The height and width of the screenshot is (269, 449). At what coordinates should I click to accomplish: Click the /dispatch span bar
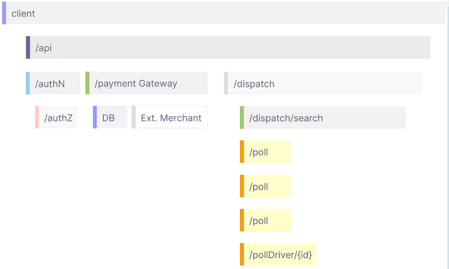(324, 84)
